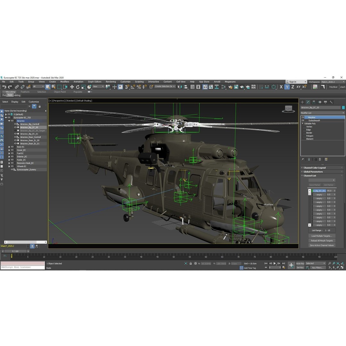
Task: Click Zero Active Channel Values button
Action: [x=322, y=245]
